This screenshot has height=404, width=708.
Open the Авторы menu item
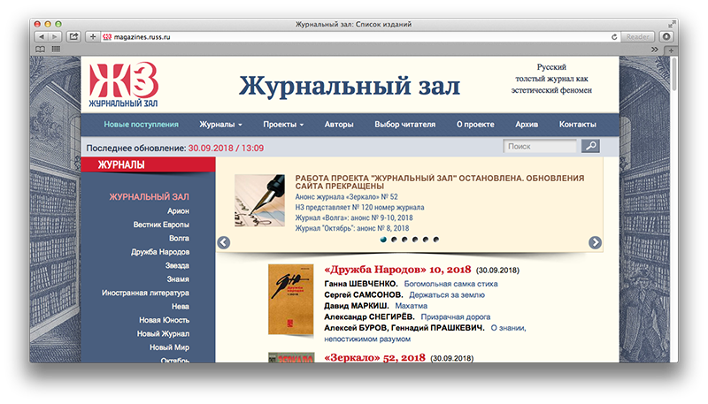pos(339,124)
